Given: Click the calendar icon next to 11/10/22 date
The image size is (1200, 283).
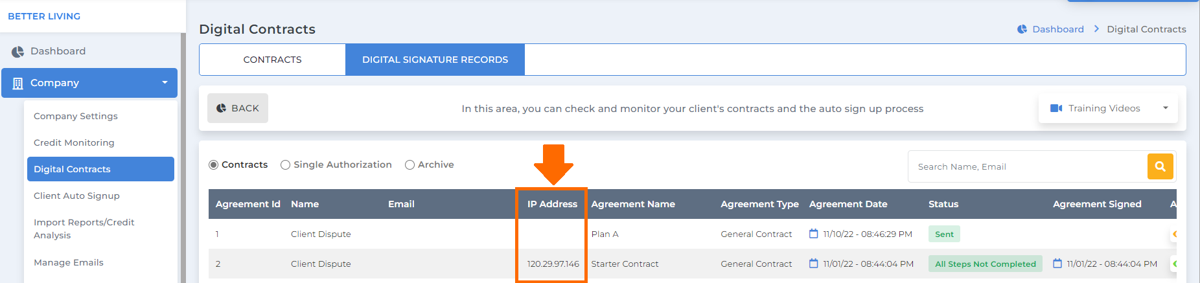Looking at the screenshot, I should click(x=814, y=234).
